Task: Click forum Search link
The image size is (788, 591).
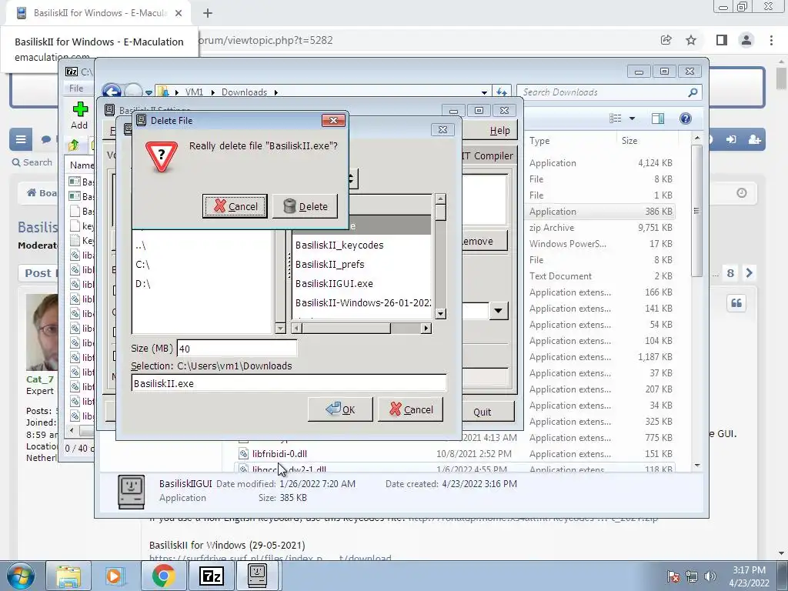Action: click(x=32, y=162)
